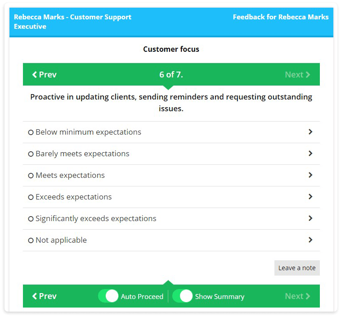Leave a note on this question
This screenshot has width=341, height=317.
(297, 268)
